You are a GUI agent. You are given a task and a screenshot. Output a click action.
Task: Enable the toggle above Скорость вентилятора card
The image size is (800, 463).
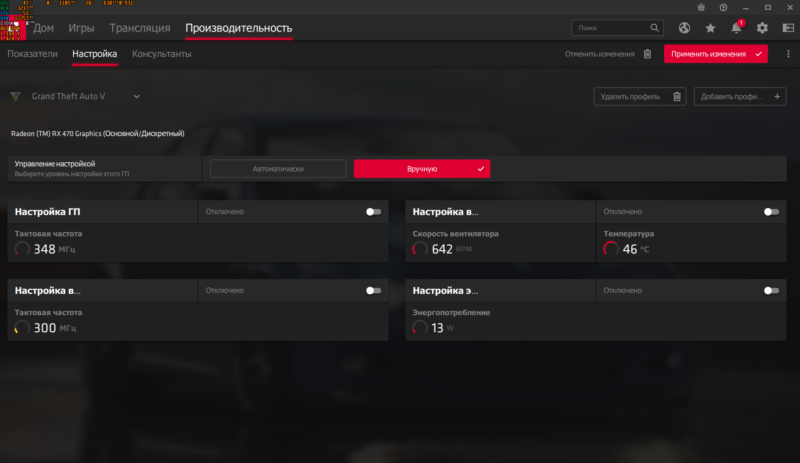[x=772, y=212]
